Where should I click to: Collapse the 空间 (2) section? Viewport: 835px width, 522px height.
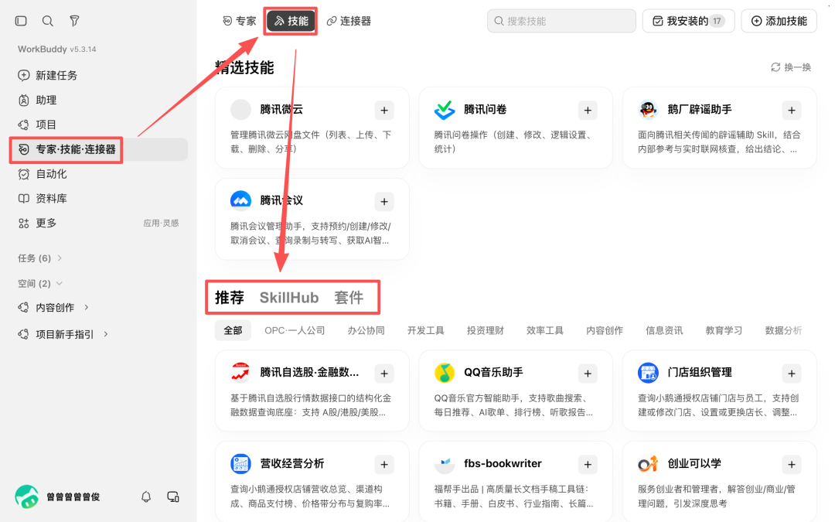pyautogui.click(x=40, y=283)
